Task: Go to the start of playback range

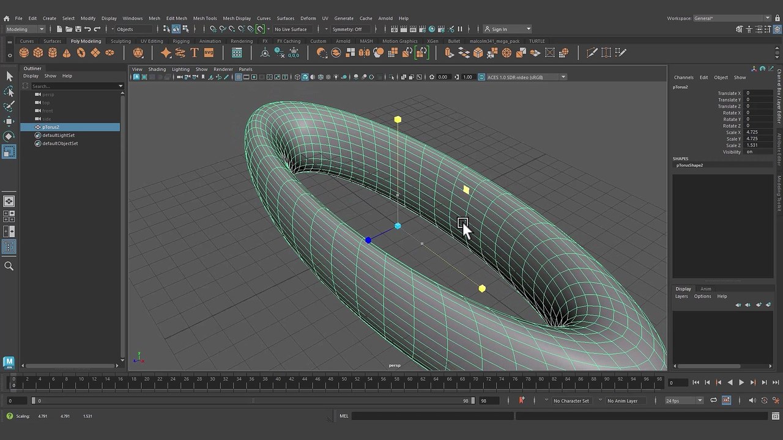Action: [696, 383]
